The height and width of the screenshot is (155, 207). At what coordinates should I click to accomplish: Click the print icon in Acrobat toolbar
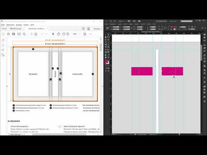[x=13, y=34]
